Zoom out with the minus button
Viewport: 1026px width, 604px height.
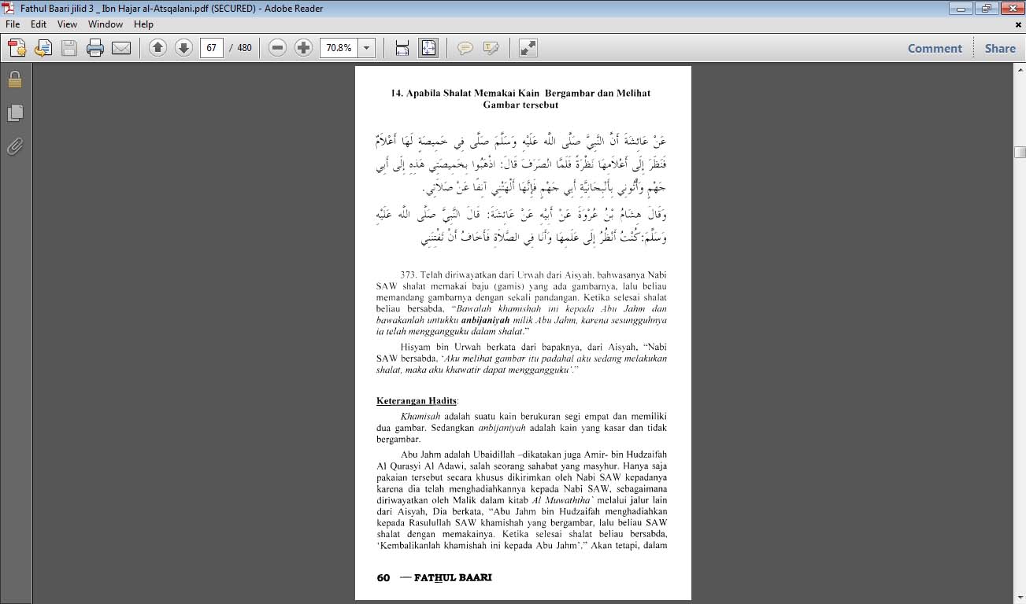[277, 48]
